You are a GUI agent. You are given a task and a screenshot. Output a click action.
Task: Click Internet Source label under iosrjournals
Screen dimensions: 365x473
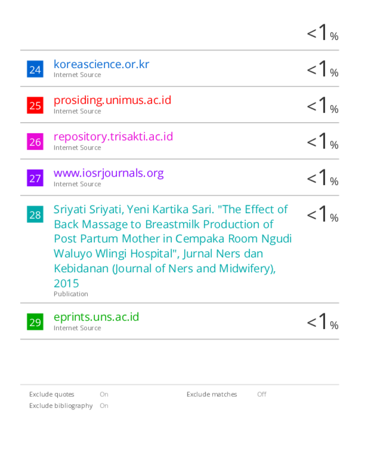pyautogui.click(x=77, y=184)
